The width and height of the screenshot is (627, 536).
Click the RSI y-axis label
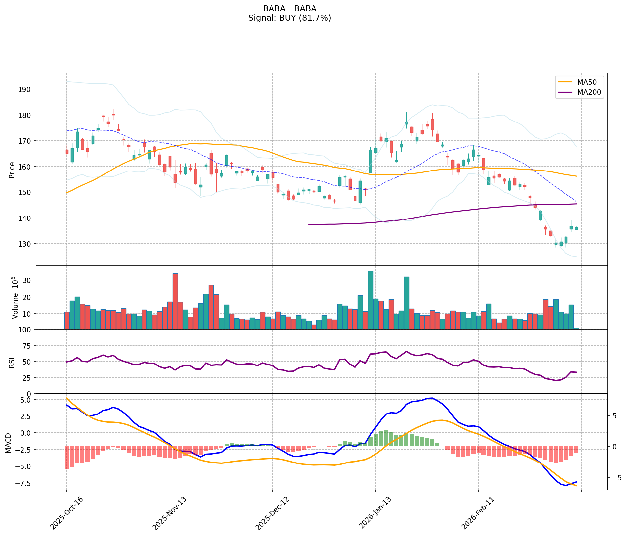click(x=12, y=362)
